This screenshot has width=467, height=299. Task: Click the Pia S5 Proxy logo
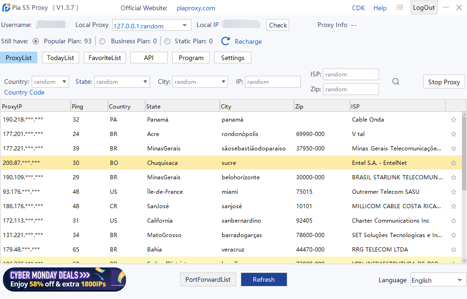click(6, 8)
